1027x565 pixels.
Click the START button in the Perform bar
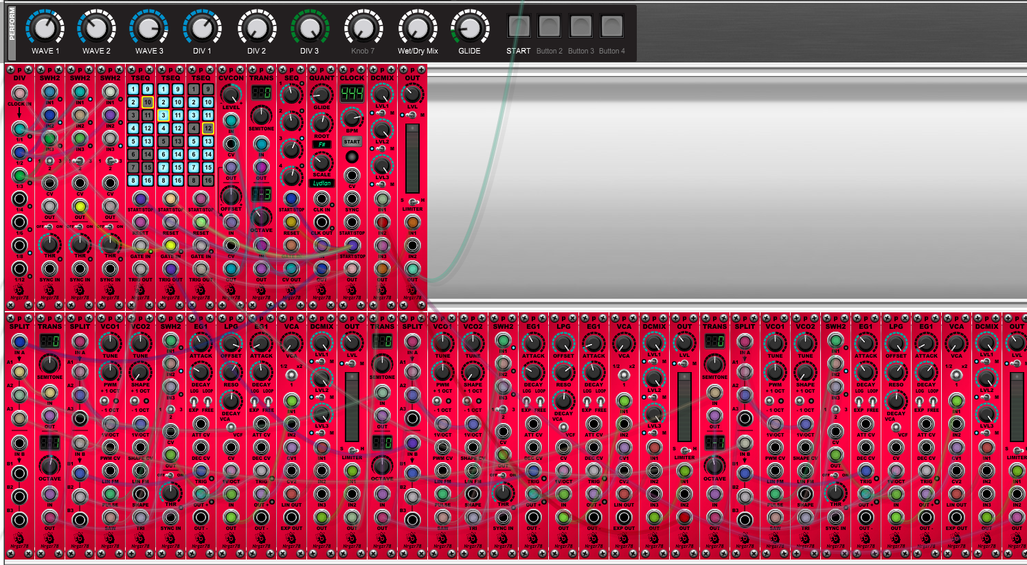519,26
